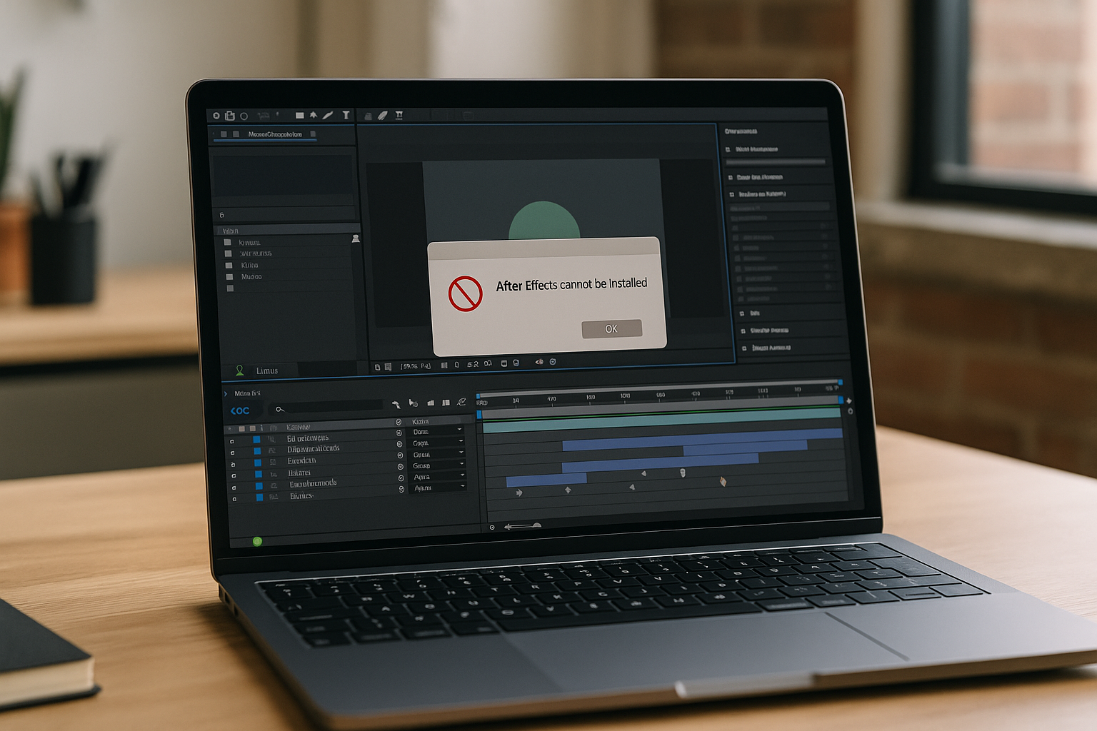Click OK in the error dialog
This screenshot has width=1097, height=731.
coord(611,328)
